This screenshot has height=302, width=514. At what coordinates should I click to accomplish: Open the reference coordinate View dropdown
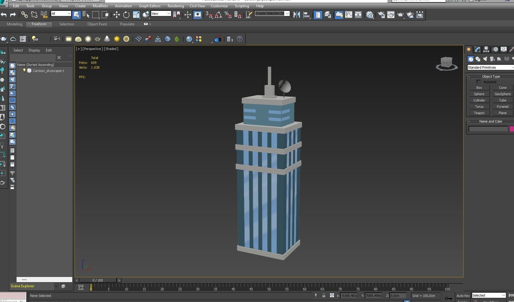[x=161, y=14]
